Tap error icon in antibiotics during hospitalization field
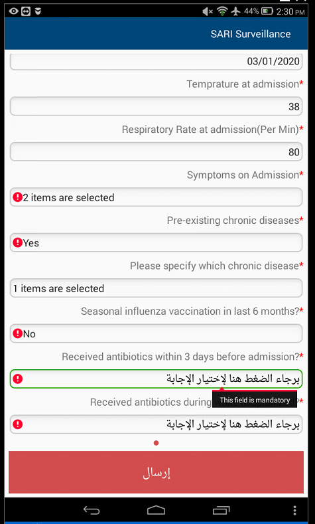 point(17,424)
